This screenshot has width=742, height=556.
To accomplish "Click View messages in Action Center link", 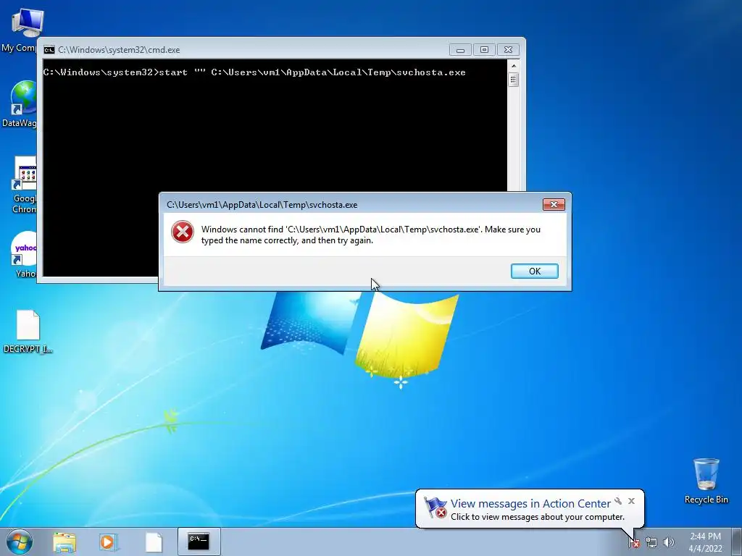I will (x=530, y=504).
